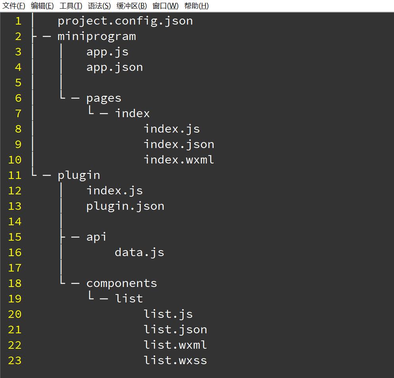This screenshot has width=394, height=378.
Task: Click the list.wxss text
Action: click(x=175, y=361)
